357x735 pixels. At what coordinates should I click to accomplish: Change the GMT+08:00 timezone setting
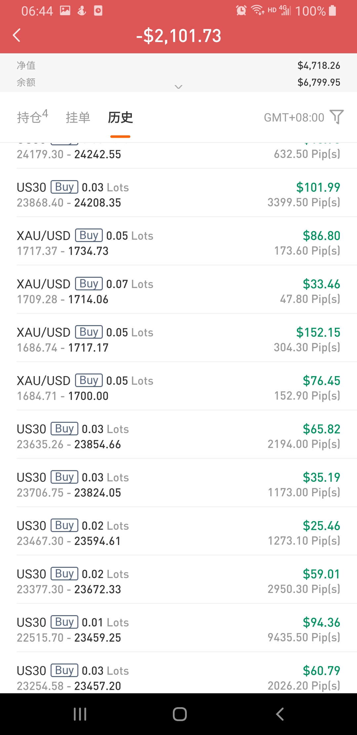point(294,118)
